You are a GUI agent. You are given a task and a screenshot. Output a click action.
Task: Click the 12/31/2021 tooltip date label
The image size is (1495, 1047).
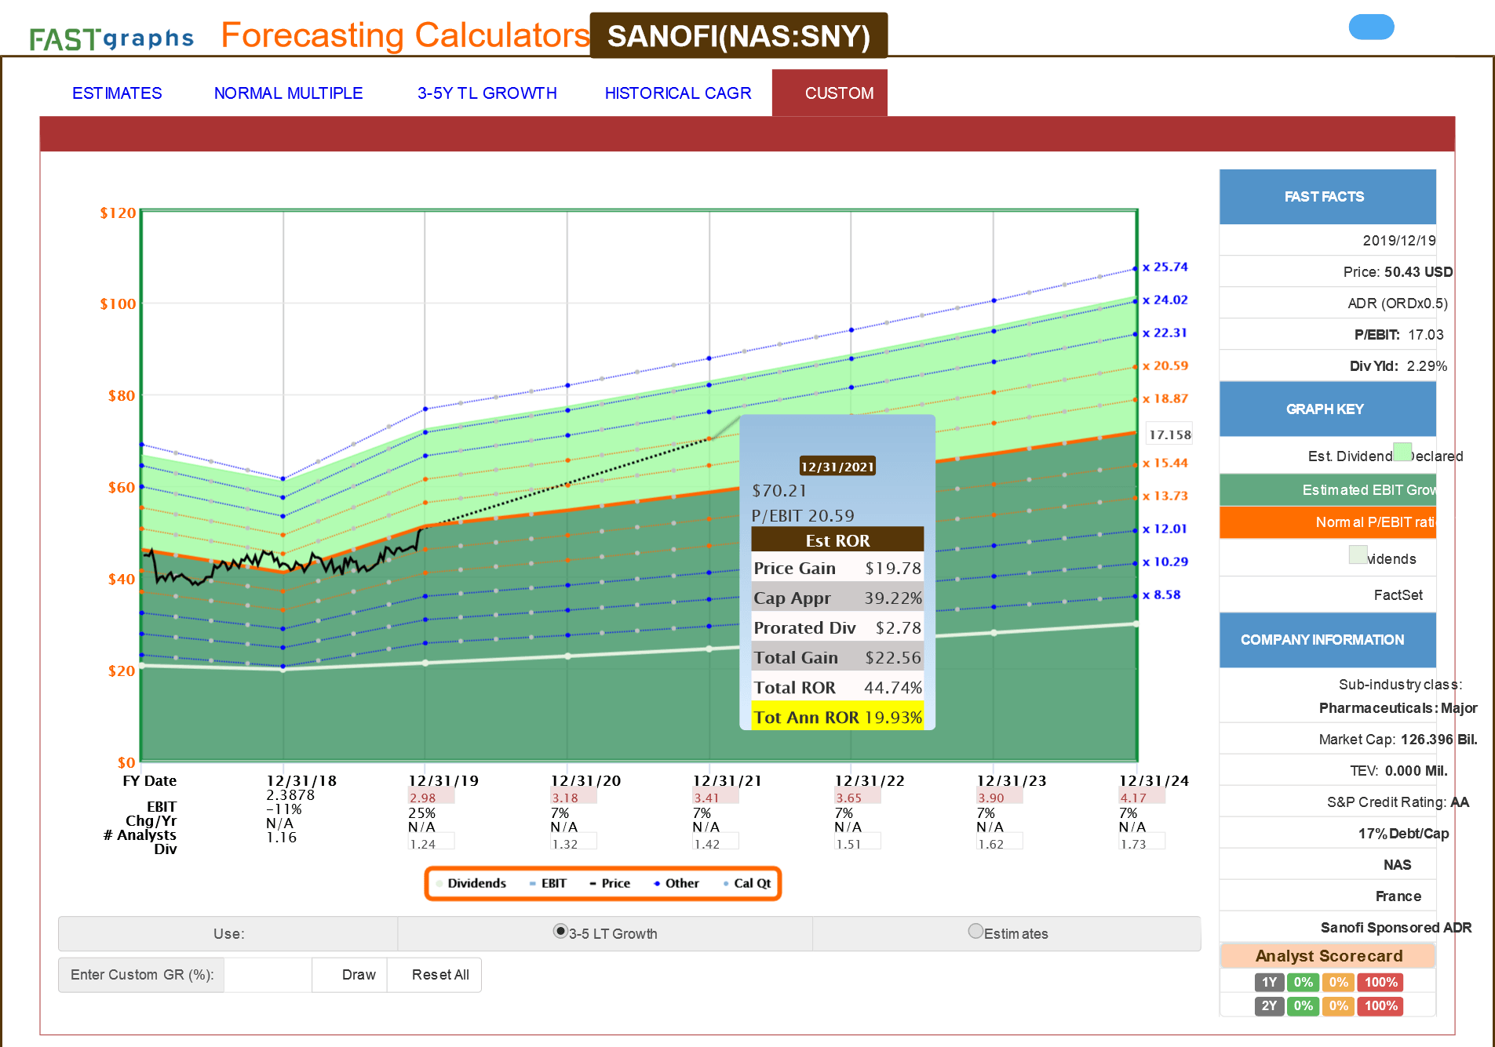point(837,467)
